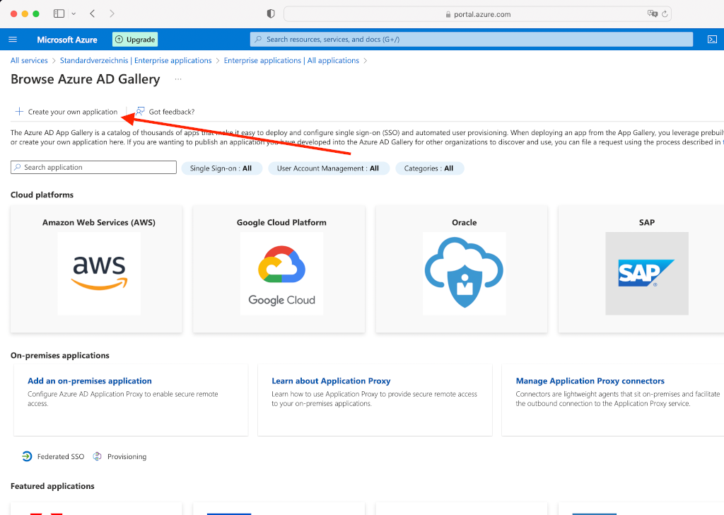Open User Account Management filter
724x515 pixels.
(x=328, y=168)
